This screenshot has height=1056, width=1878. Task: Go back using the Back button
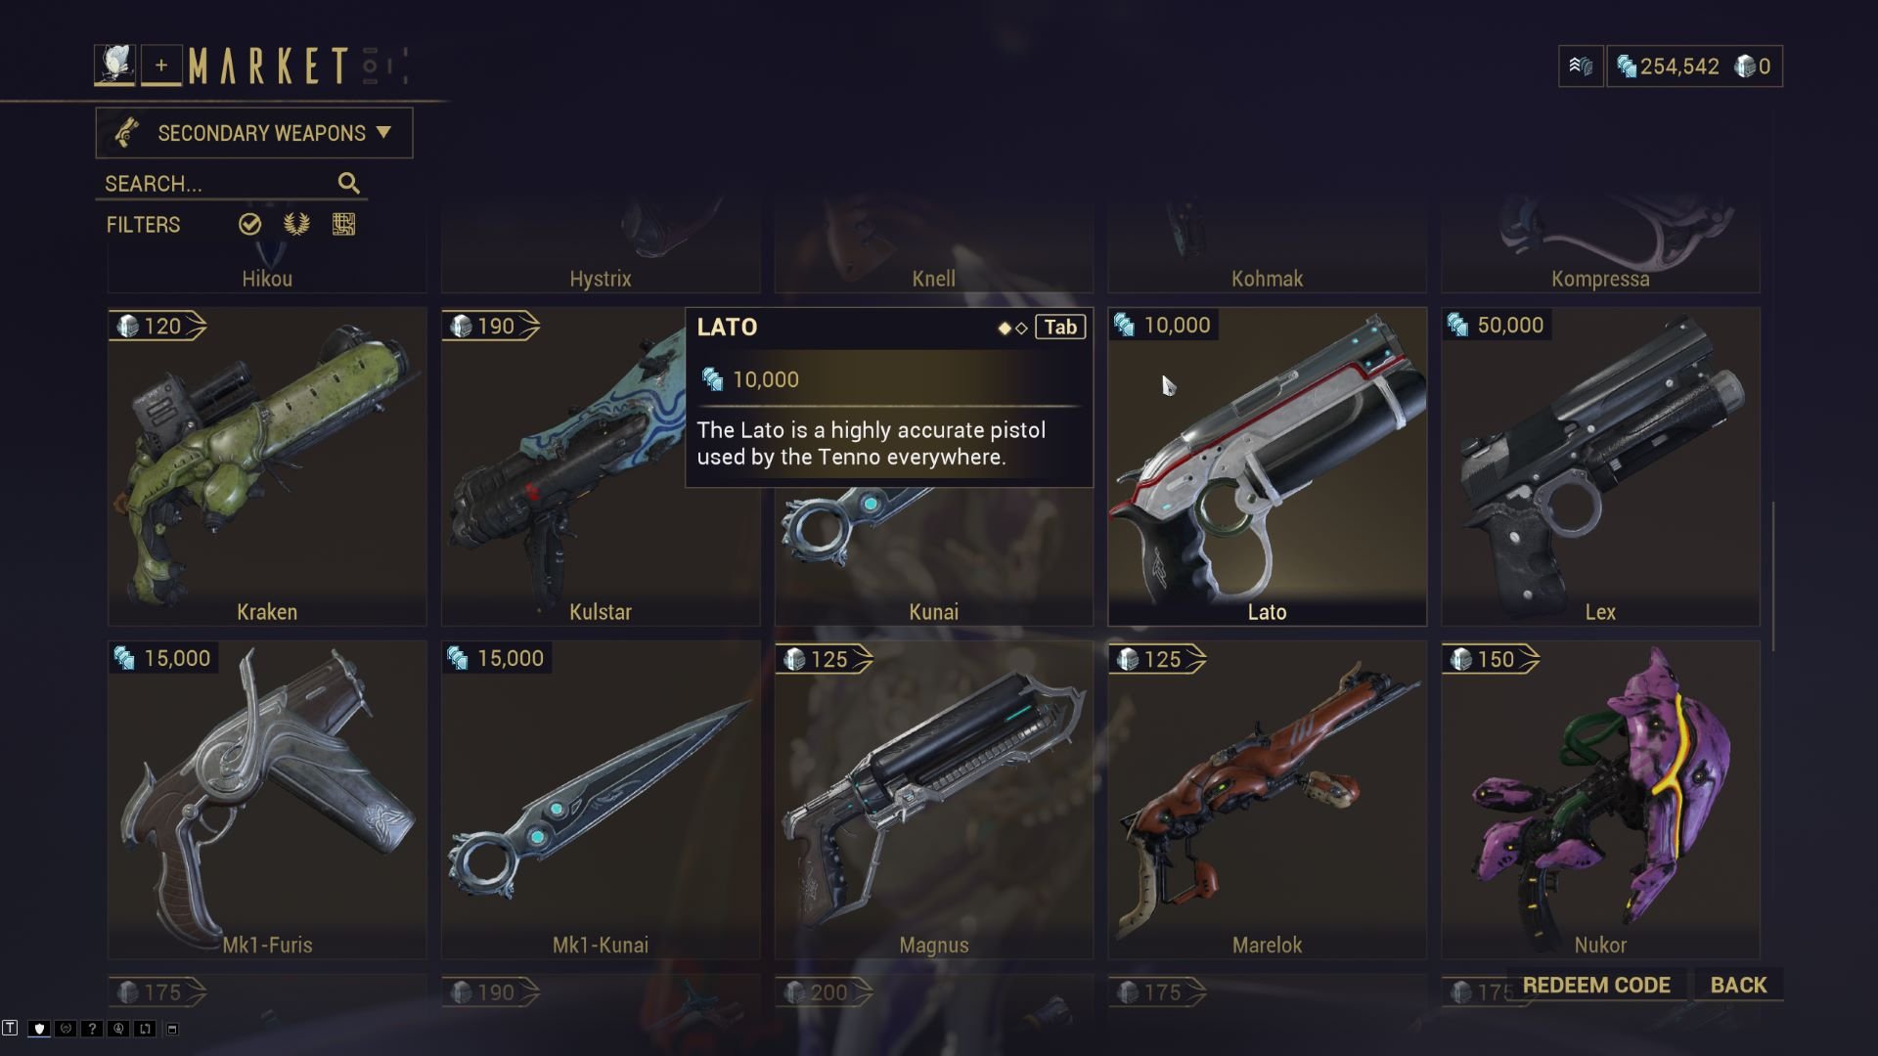pos(1738,985)
